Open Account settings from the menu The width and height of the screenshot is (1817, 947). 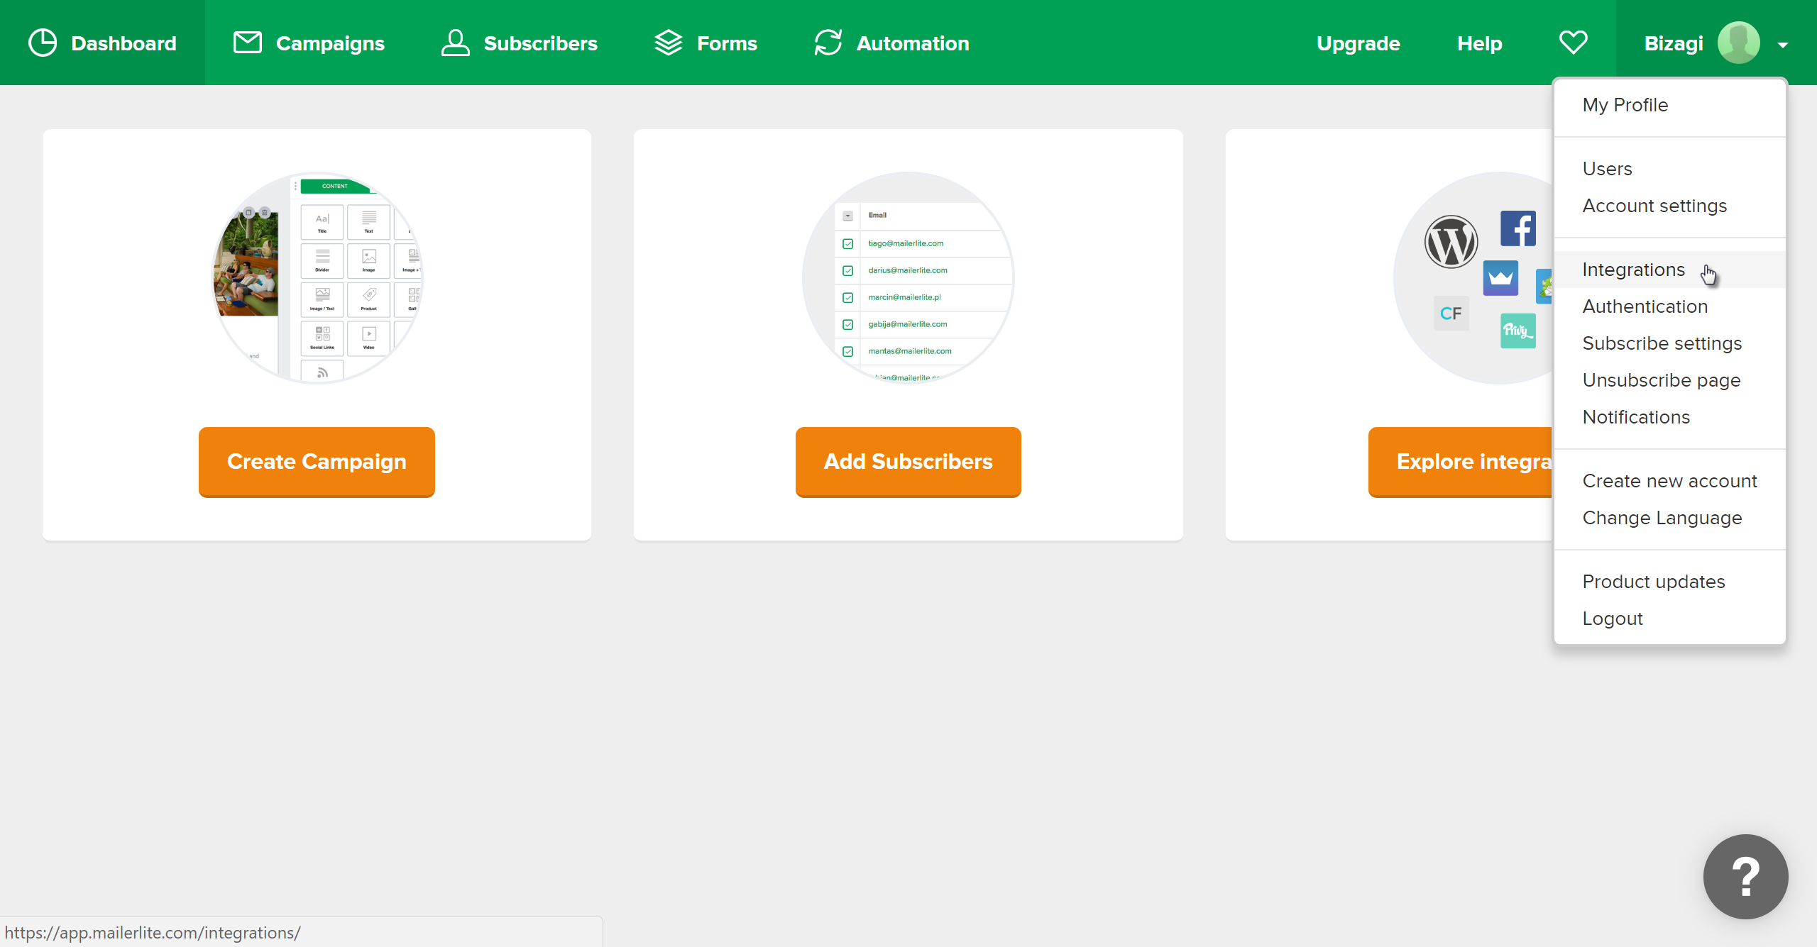click(x=1654, y=206)
